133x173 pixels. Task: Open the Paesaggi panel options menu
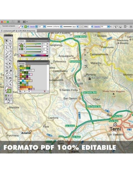tap(48, 63)
